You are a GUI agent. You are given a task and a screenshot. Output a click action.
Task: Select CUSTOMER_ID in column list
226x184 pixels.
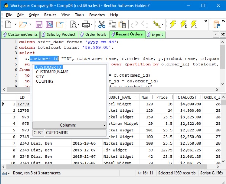(48, 67)
